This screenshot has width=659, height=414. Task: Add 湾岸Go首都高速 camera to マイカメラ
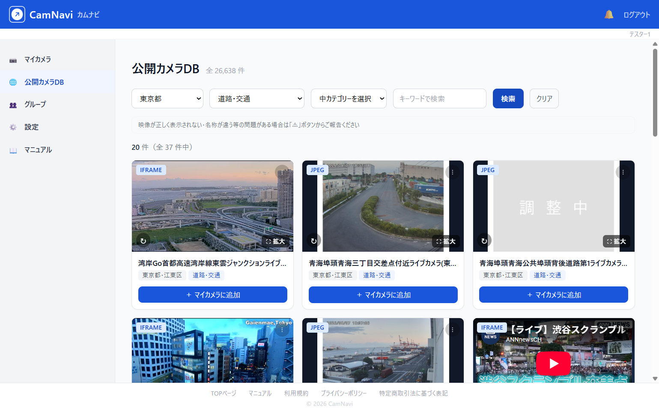click(213, 295)
